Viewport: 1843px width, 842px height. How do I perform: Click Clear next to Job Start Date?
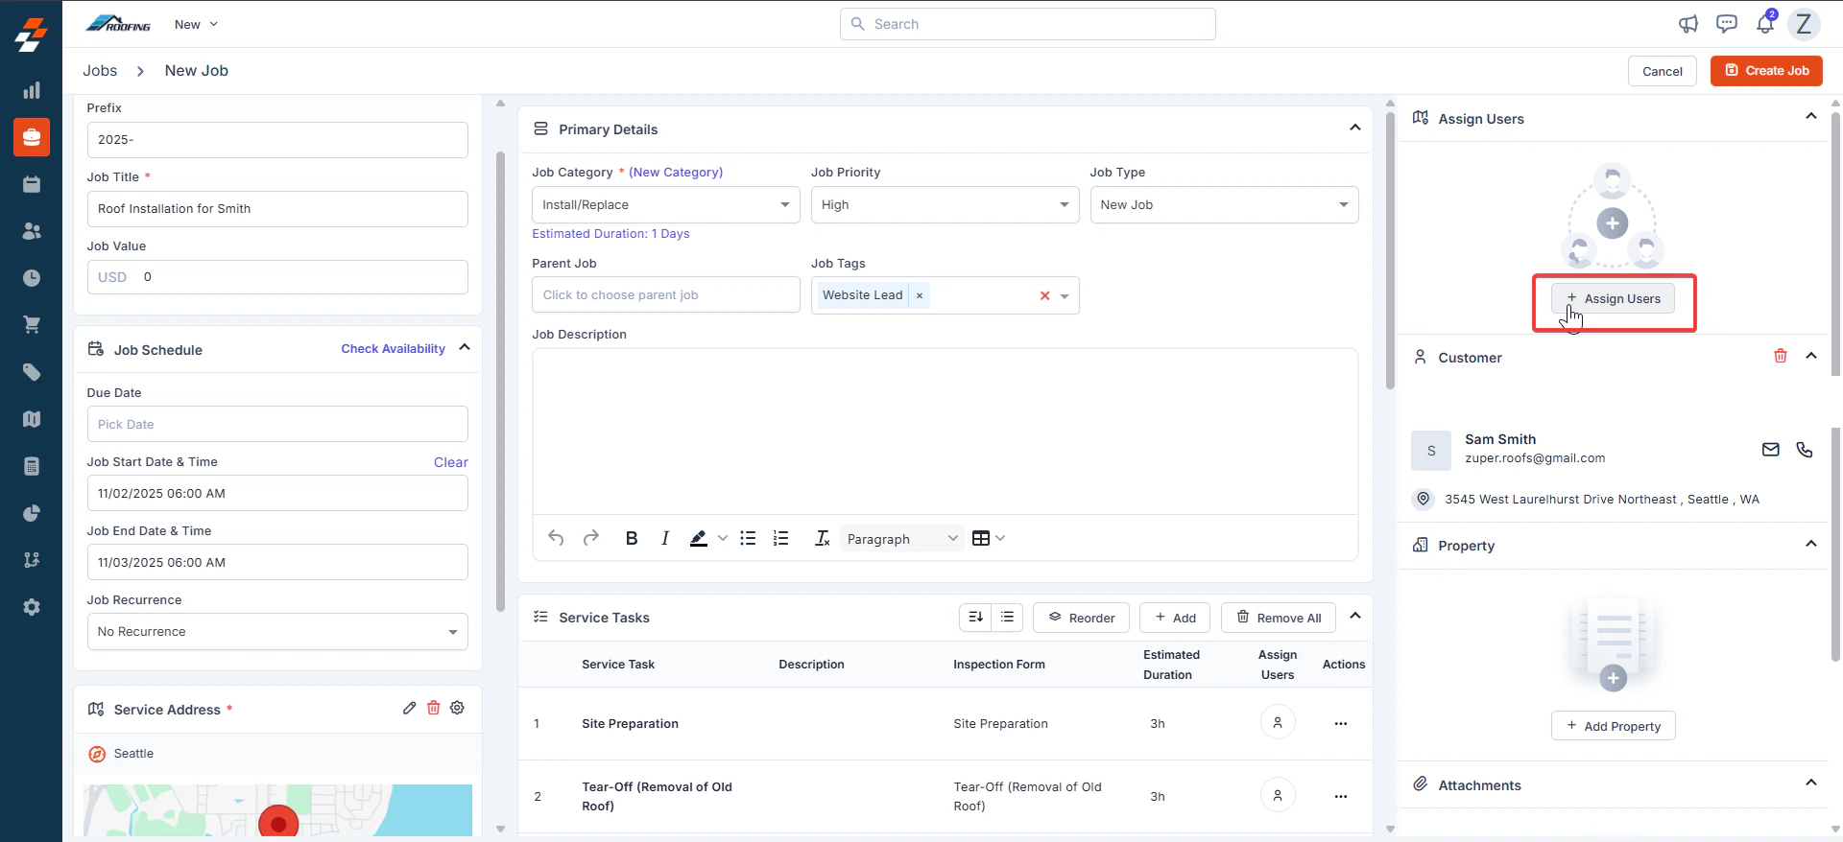451,462
